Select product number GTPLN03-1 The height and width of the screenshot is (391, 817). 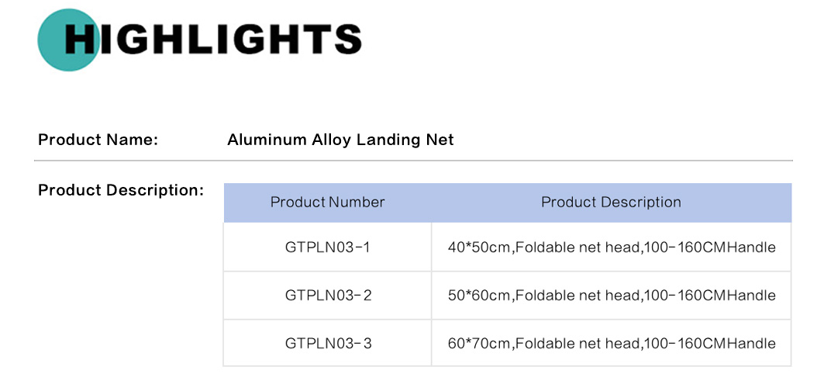(x=328, y=248)
